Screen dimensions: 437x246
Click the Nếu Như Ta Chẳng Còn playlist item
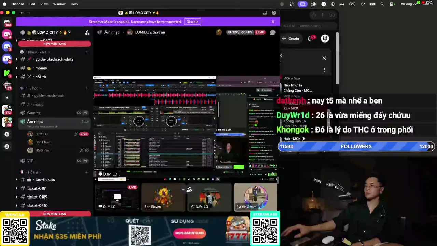tap(297, 88)
